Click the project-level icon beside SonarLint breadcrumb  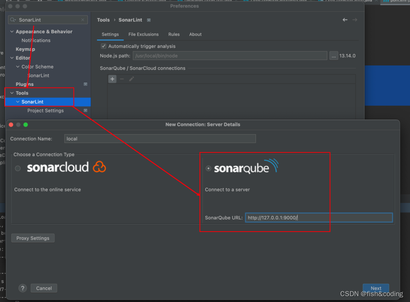click(x=149, y=20)
